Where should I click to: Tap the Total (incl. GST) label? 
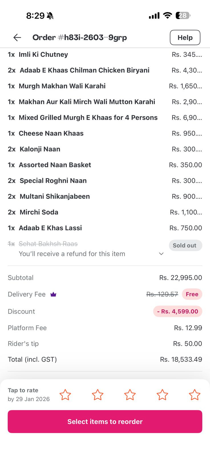tap(32, 359)
